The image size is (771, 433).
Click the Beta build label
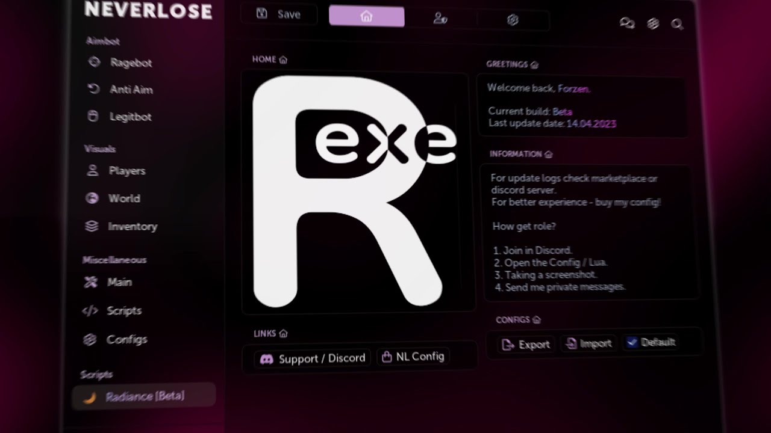(562, 112)
